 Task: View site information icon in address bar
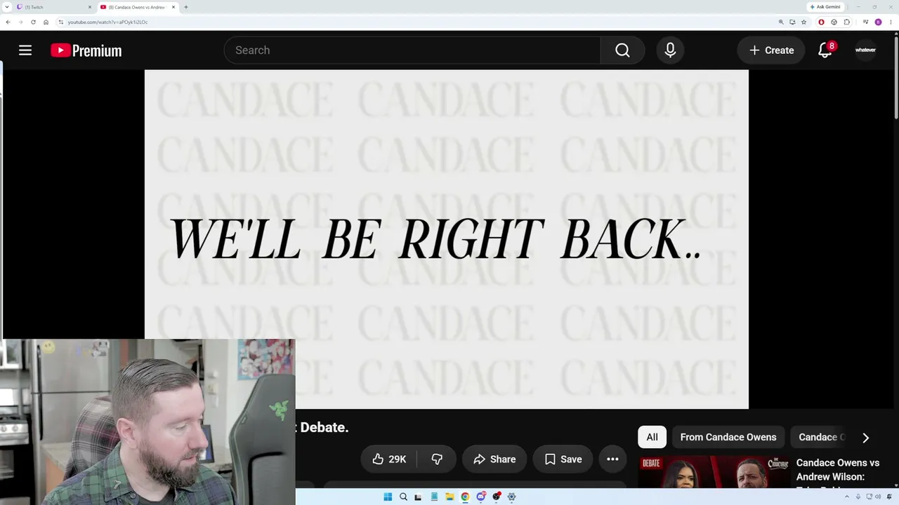coord(61,22)
